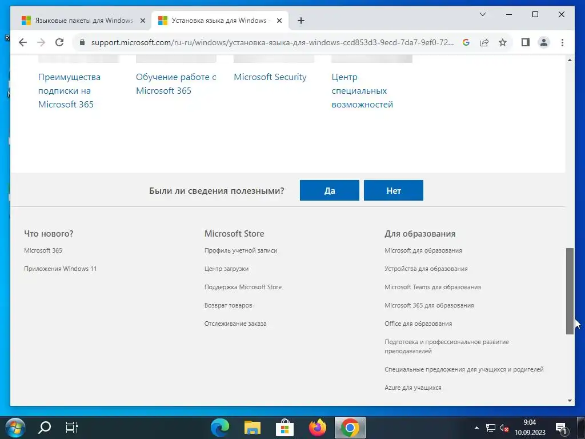Open 'Обучение работе с Microsoft 365' link

(x=176, y=83)
